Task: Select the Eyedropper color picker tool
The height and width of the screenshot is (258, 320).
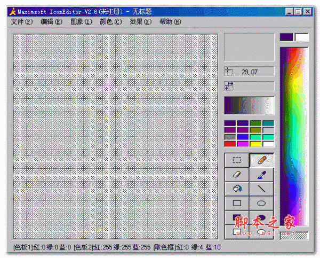Action: 261,175
